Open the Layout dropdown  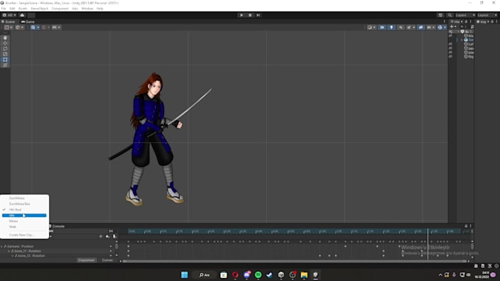tap(488, 15)
